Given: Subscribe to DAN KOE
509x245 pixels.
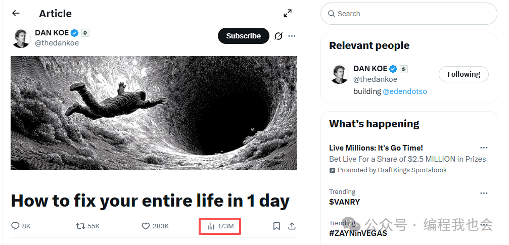Looking at the screenshot, I should coord(243,36).
